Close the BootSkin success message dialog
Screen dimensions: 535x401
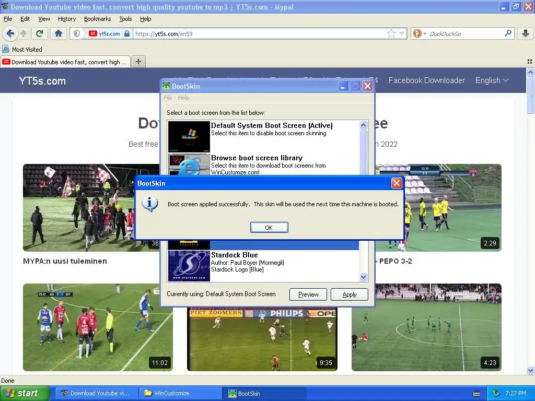coord(397,183)
